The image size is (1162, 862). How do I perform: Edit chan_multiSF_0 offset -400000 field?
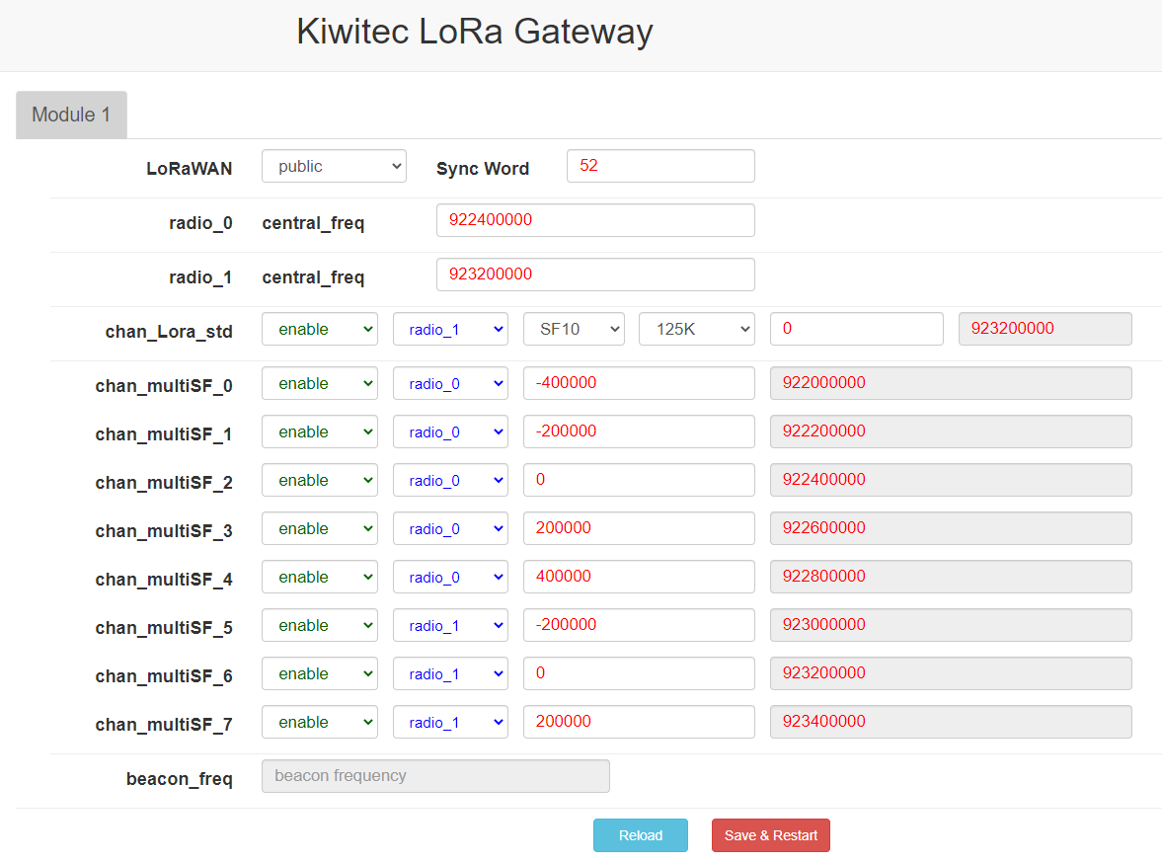(639, 383)
